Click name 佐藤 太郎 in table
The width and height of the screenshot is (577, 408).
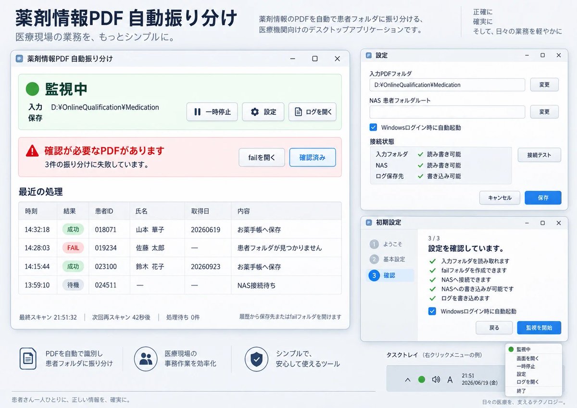pos(150,248)
